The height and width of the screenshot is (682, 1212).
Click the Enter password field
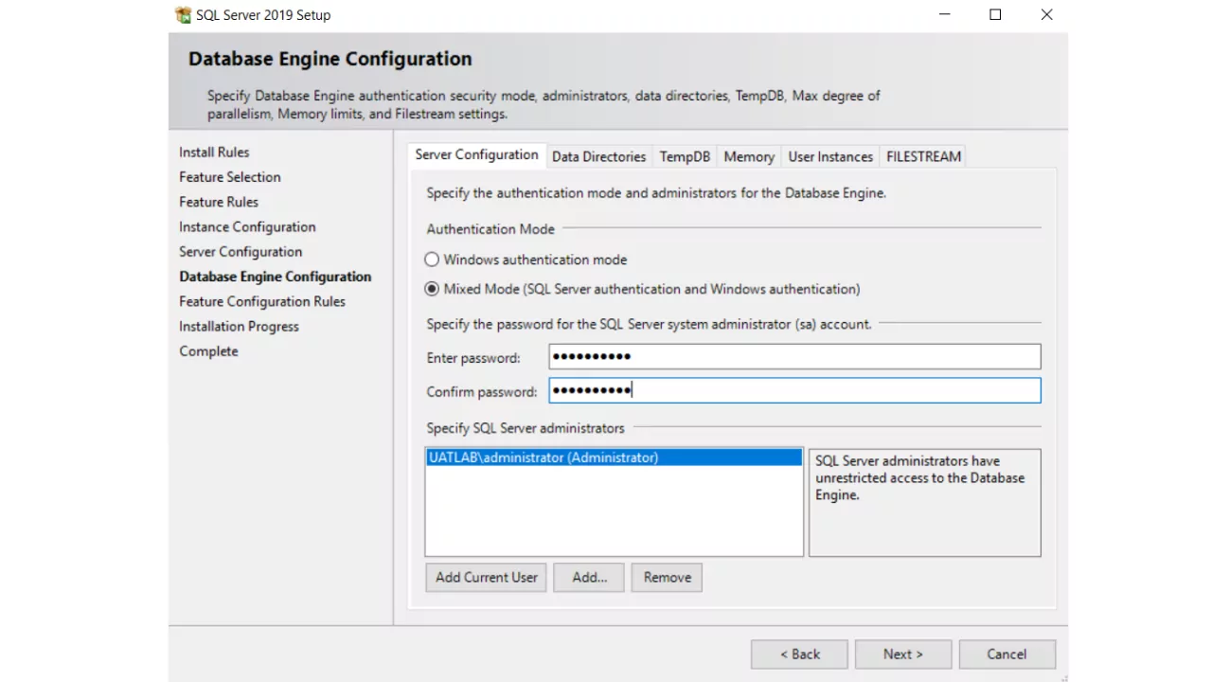coord(794,357)
